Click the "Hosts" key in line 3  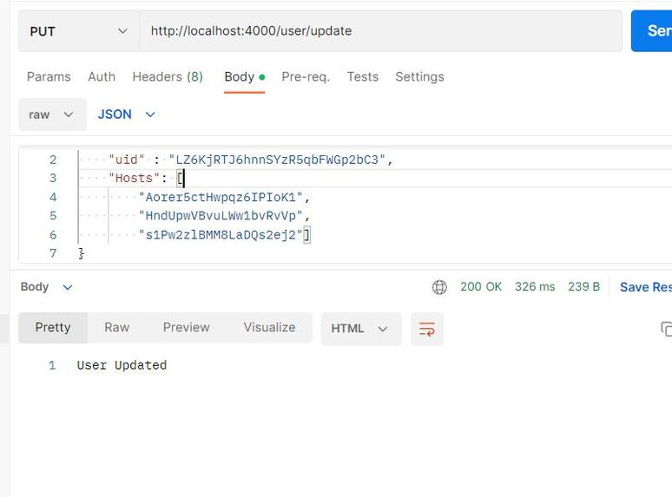134,178
